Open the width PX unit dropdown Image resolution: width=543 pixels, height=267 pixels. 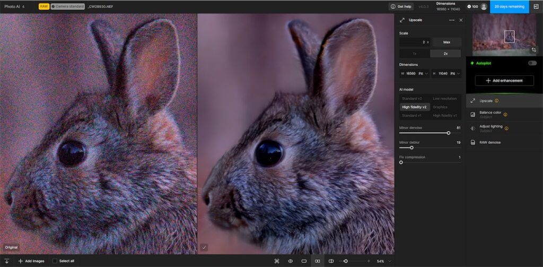tap(423, 74)
